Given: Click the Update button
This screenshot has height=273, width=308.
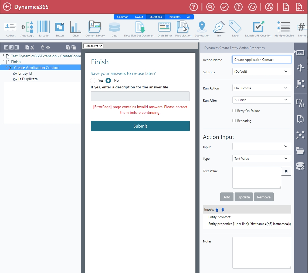Looking at the screenshot, I should [x=243, y=197].
